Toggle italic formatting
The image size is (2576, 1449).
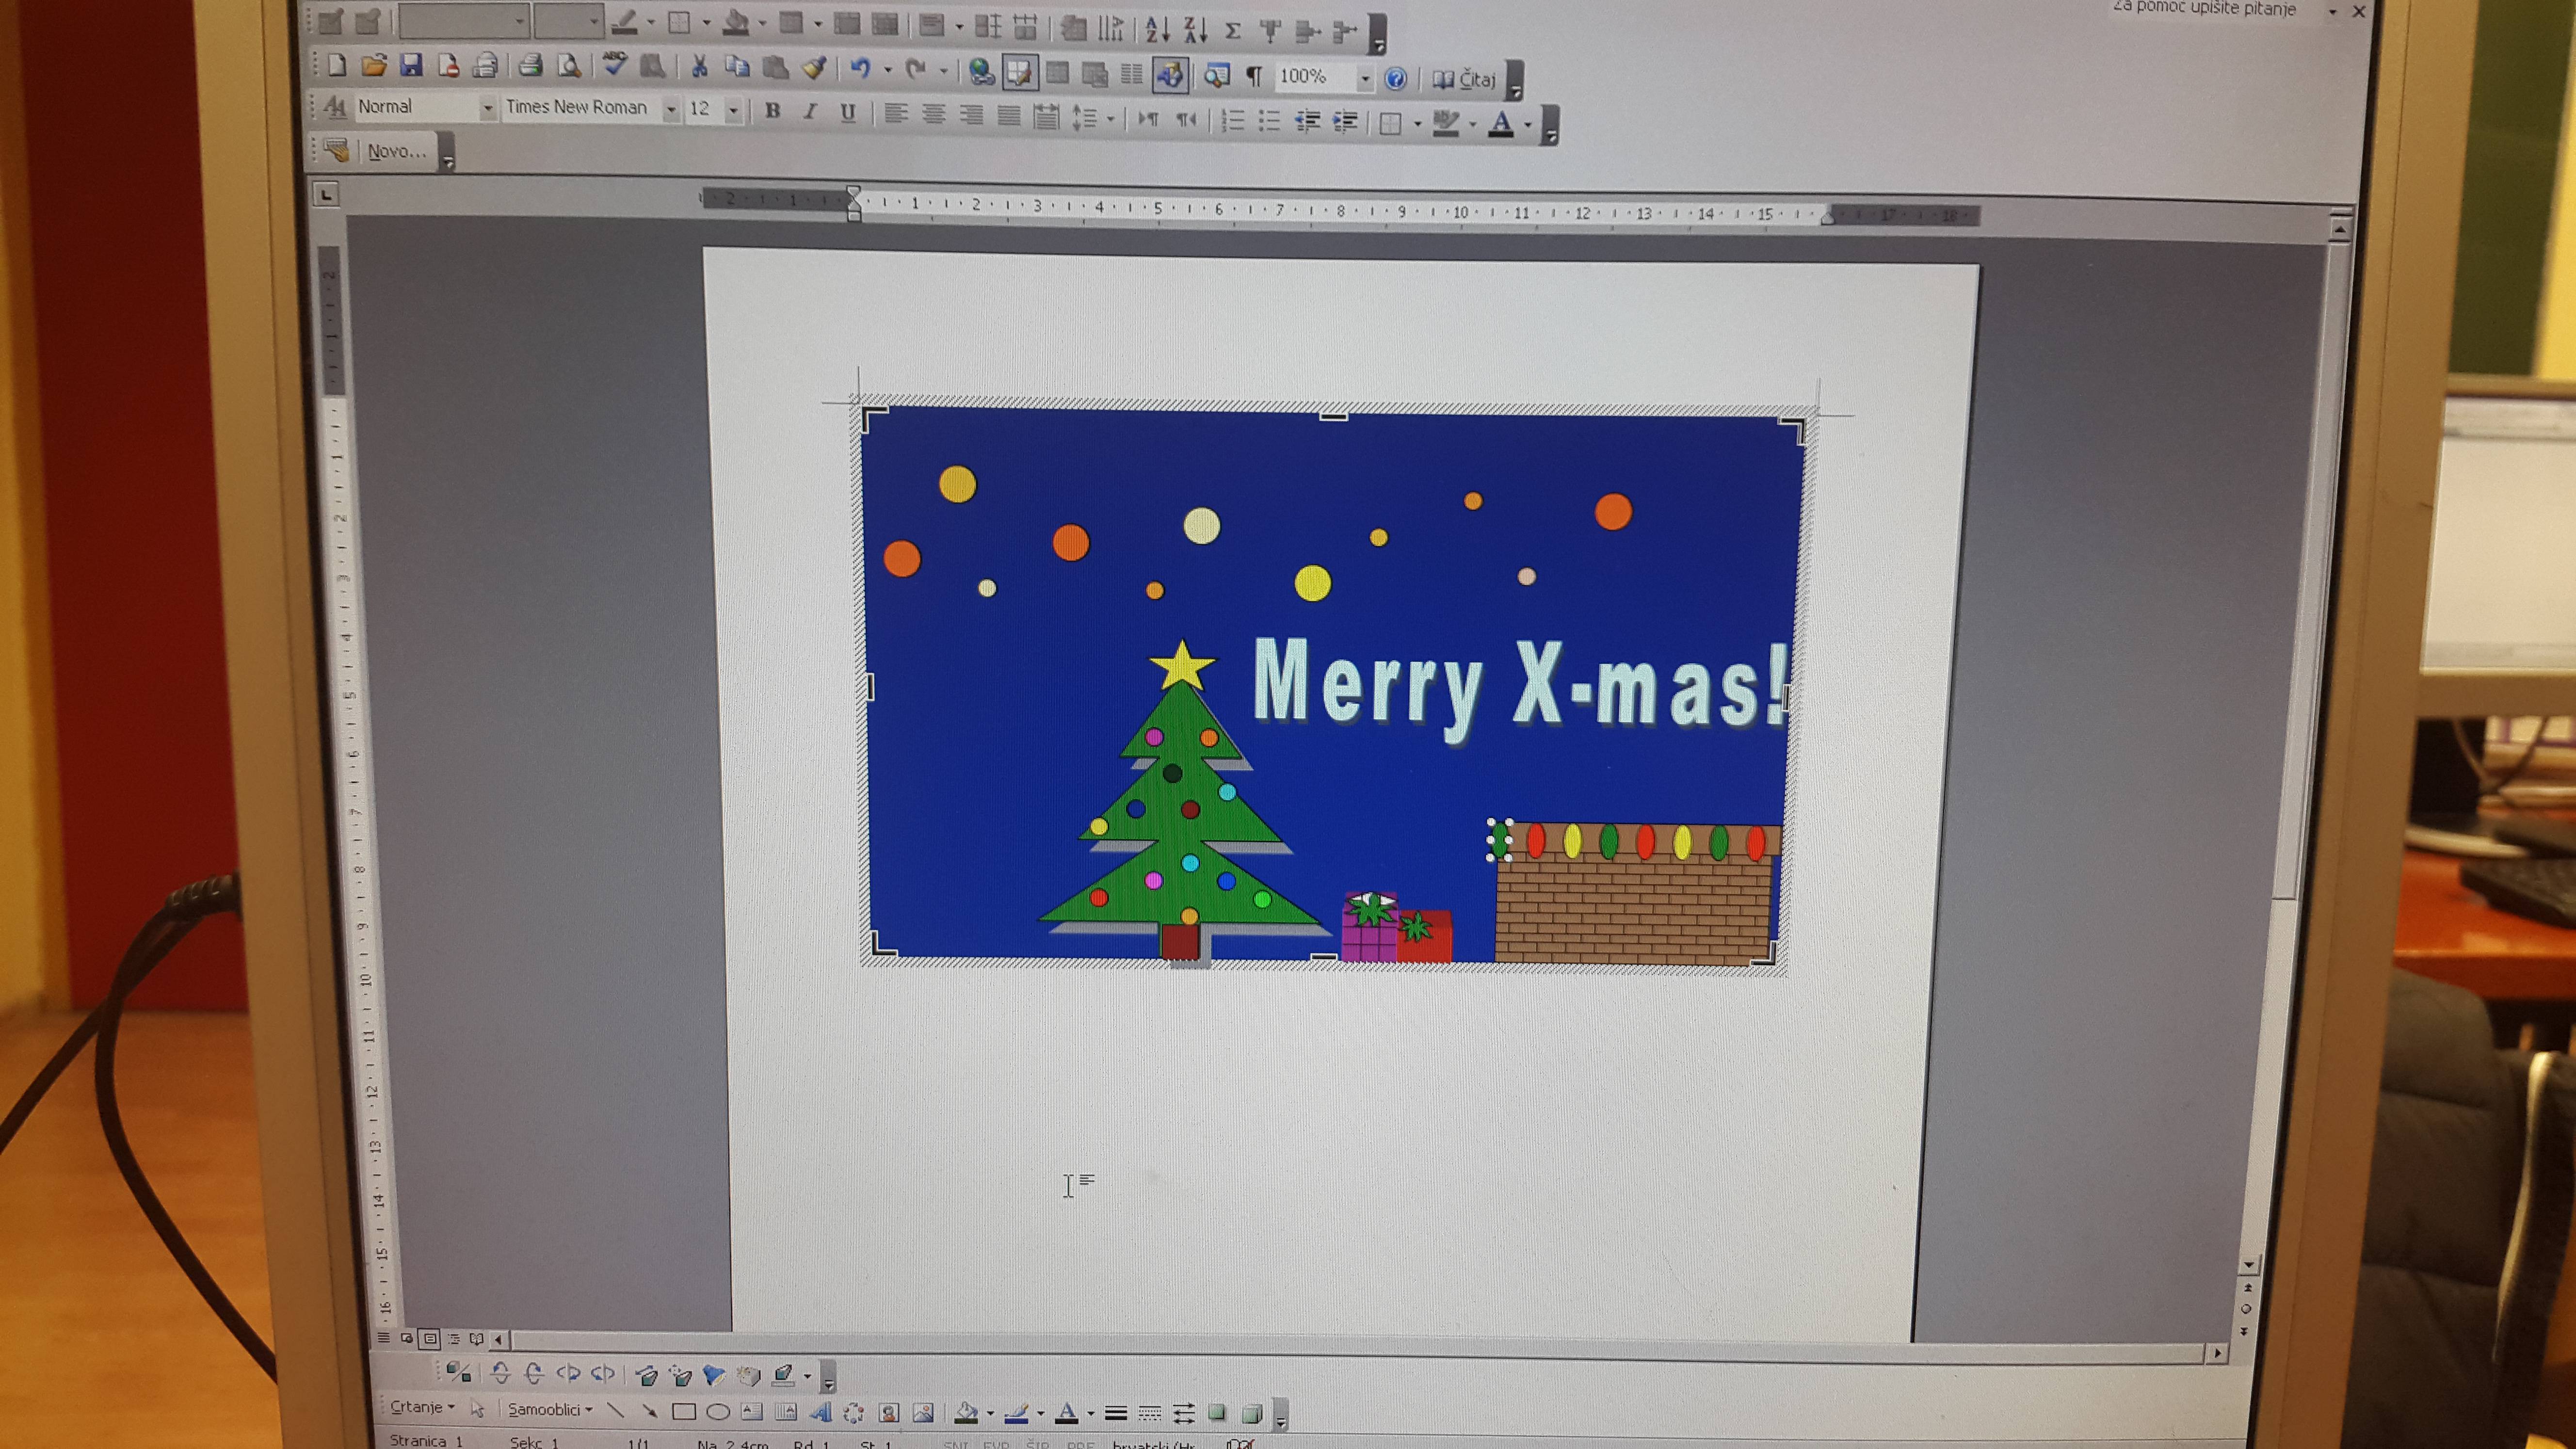pyautogui.click(x=810, y=112)
